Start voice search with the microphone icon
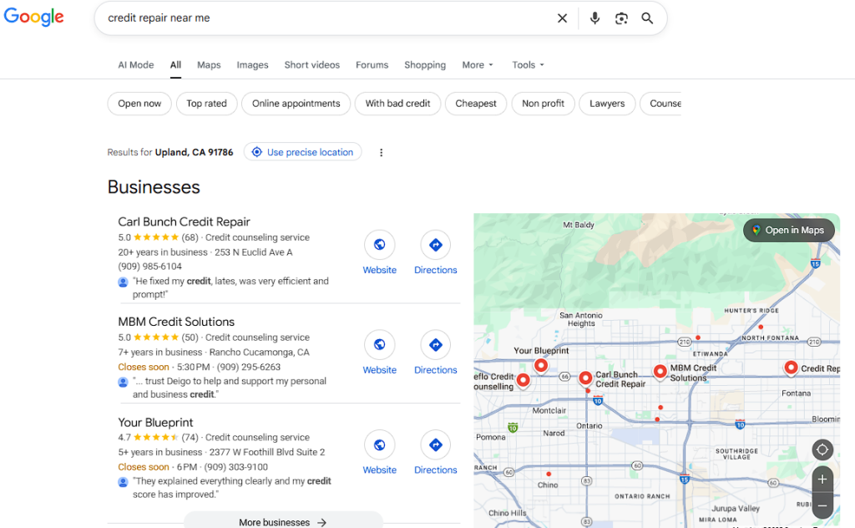855x528 pixels. pos(594,18)
